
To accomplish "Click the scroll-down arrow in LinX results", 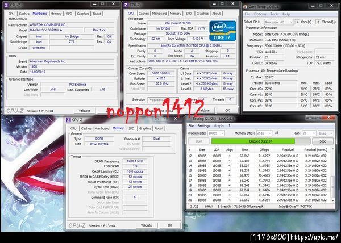I will click(x=332, y=200).
